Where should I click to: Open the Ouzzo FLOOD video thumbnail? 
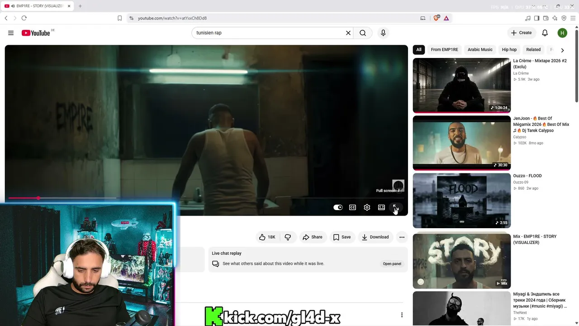(x=461, y=201)
